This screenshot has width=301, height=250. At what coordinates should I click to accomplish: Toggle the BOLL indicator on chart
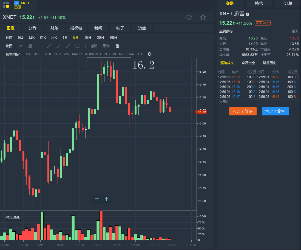pyautogui.click(x=38, y=54)
